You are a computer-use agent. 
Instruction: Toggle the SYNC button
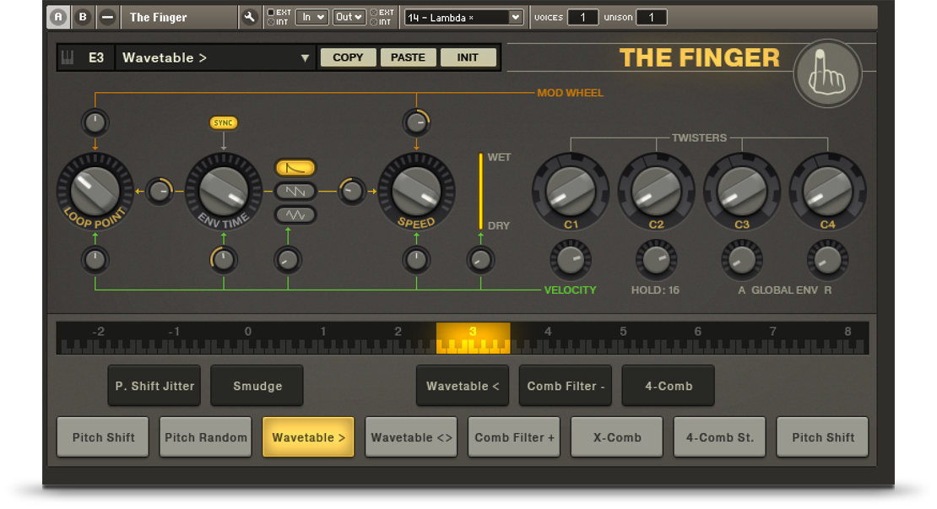tap(224, 122)
